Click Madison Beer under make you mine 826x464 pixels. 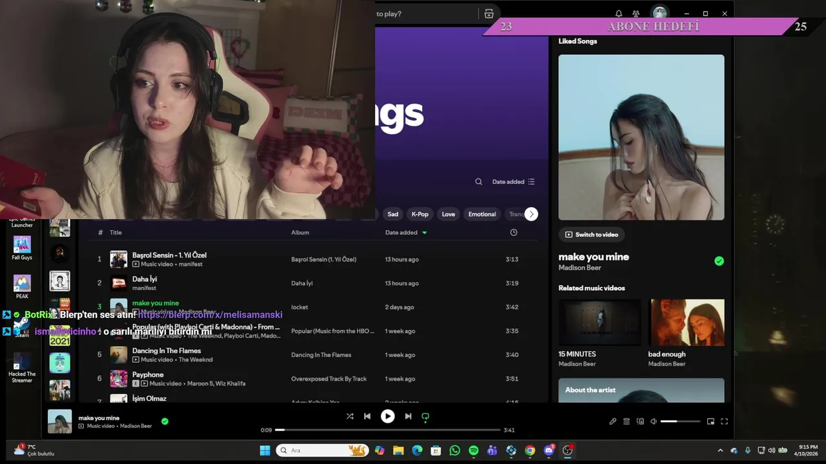(579, 268)
